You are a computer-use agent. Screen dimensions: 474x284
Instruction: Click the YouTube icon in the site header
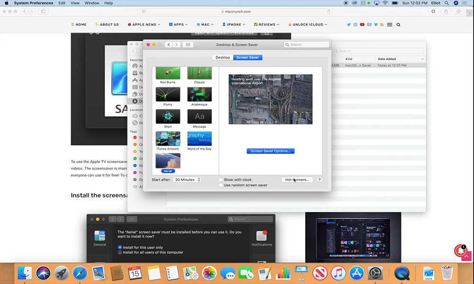[x=362, y=25]
